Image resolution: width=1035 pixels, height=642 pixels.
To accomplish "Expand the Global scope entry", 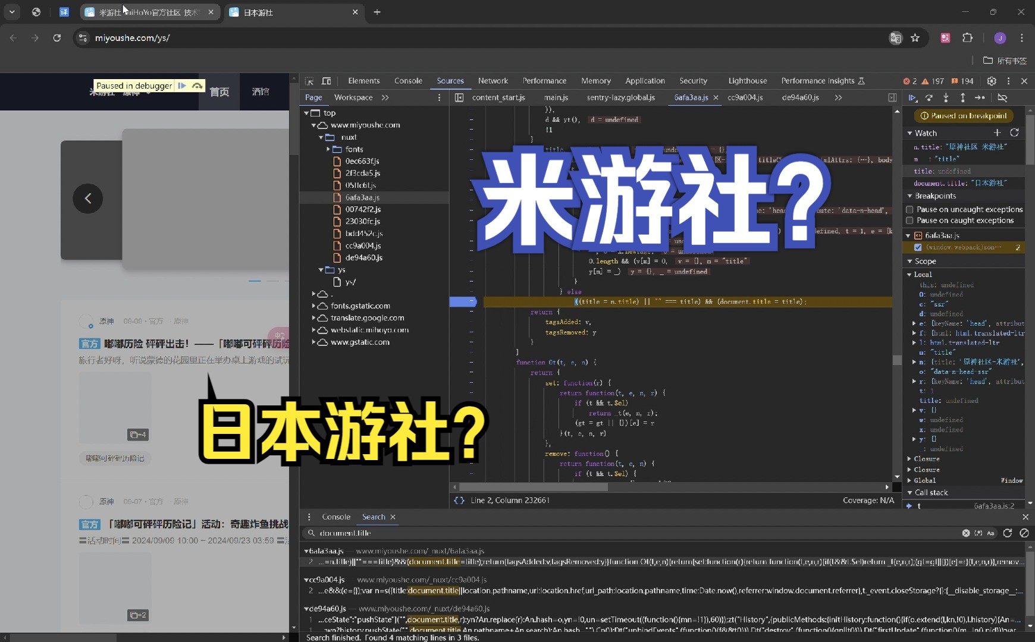I will point(909,480).
